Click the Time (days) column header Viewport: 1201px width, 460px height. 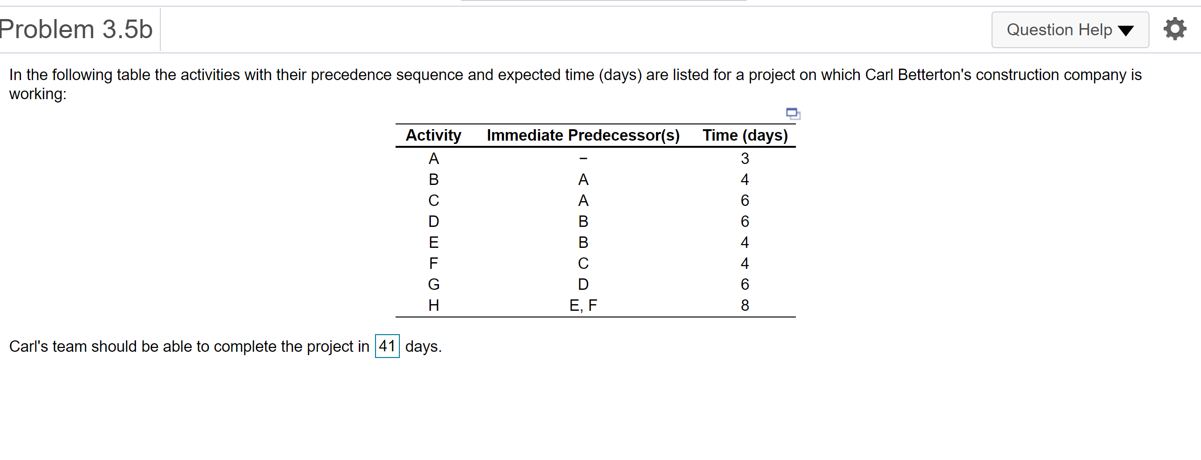click(x=745, y=135)
